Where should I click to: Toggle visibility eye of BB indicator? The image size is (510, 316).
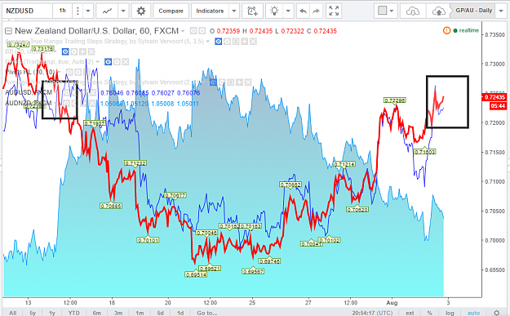coord(65,51)
